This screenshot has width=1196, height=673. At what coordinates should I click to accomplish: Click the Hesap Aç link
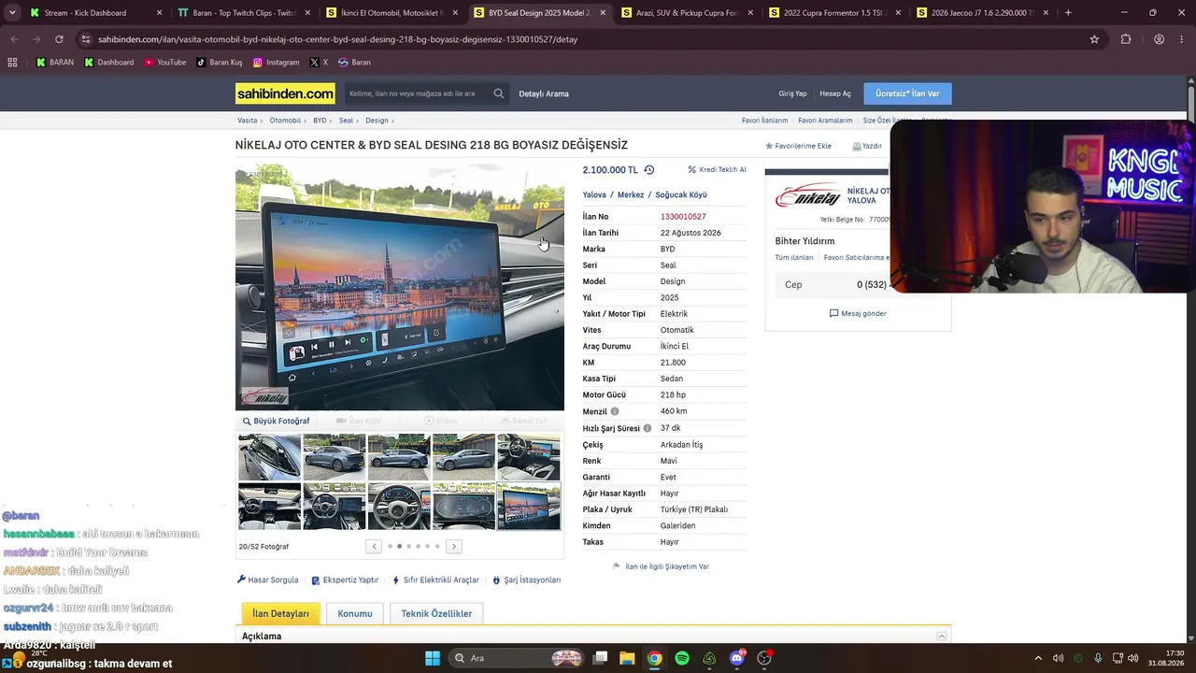point(835,93)
